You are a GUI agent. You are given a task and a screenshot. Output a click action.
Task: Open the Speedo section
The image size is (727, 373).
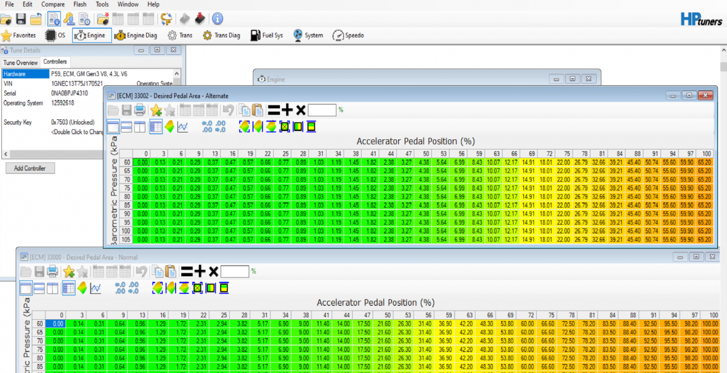[348, 35]
